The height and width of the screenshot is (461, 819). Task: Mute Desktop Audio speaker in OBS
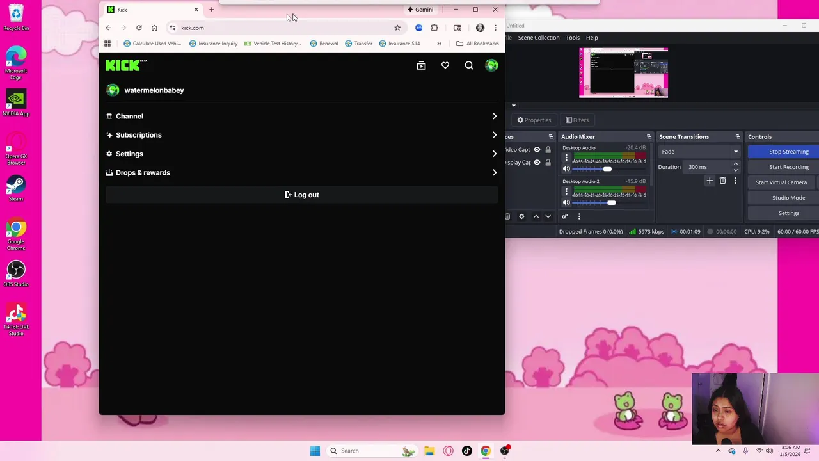click(x=566, y=169)
